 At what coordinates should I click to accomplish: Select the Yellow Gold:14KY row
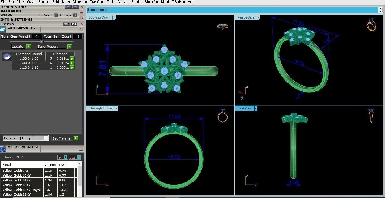[39, 180]
